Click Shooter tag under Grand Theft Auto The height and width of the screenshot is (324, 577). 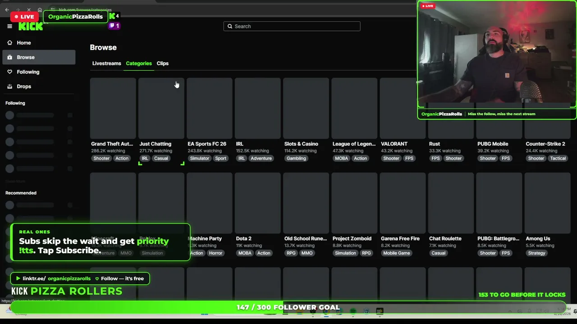click(101, 158)
